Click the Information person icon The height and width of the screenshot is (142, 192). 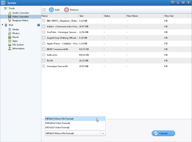(x=10, y=49)
